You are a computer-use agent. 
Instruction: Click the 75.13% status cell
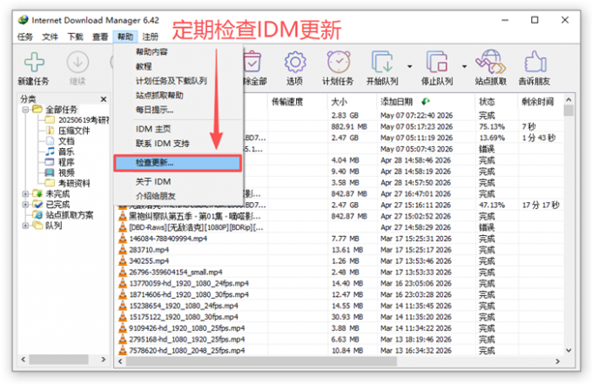click(492, 126)
